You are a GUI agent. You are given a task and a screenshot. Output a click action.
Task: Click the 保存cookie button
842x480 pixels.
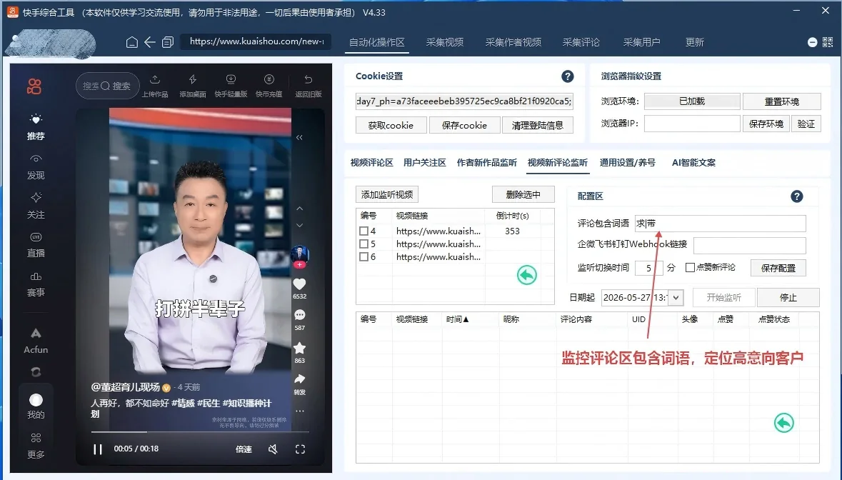(x=464, y=125)
